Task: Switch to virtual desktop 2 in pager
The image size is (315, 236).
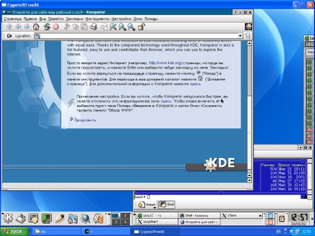Action: 125,215
